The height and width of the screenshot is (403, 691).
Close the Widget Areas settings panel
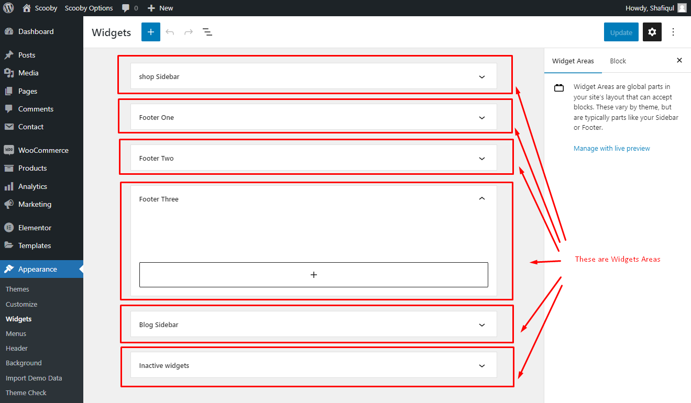tap(679, 61)
